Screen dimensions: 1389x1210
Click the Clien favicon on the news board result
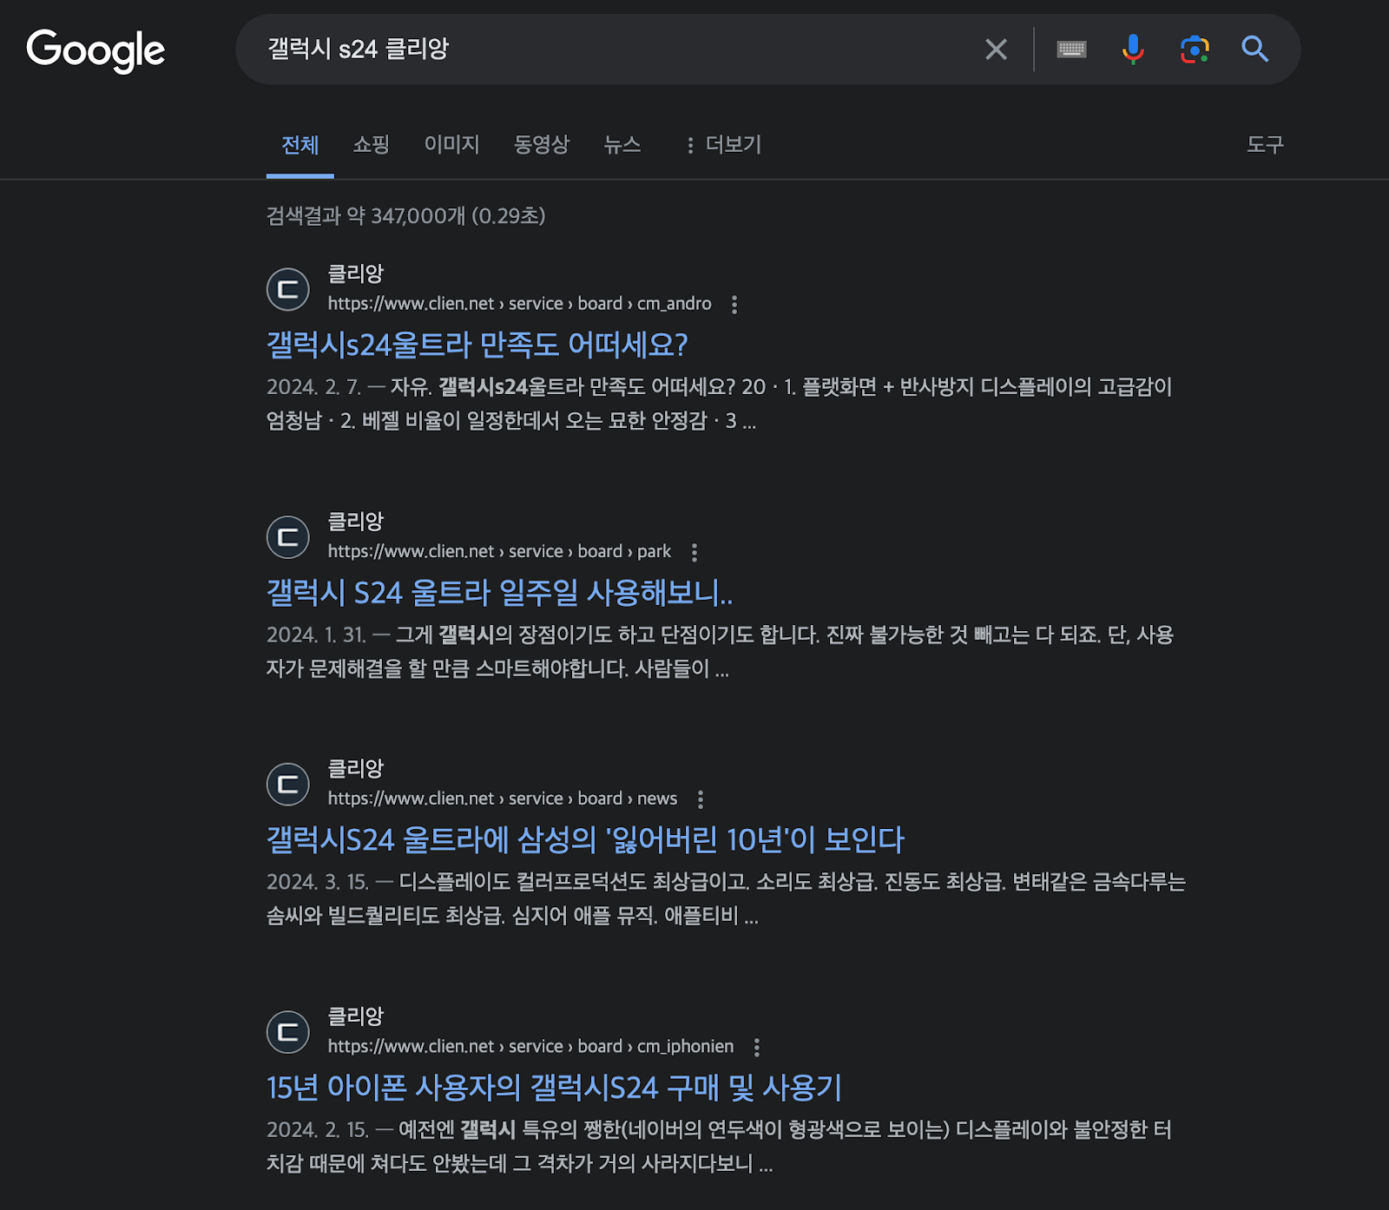287,784
